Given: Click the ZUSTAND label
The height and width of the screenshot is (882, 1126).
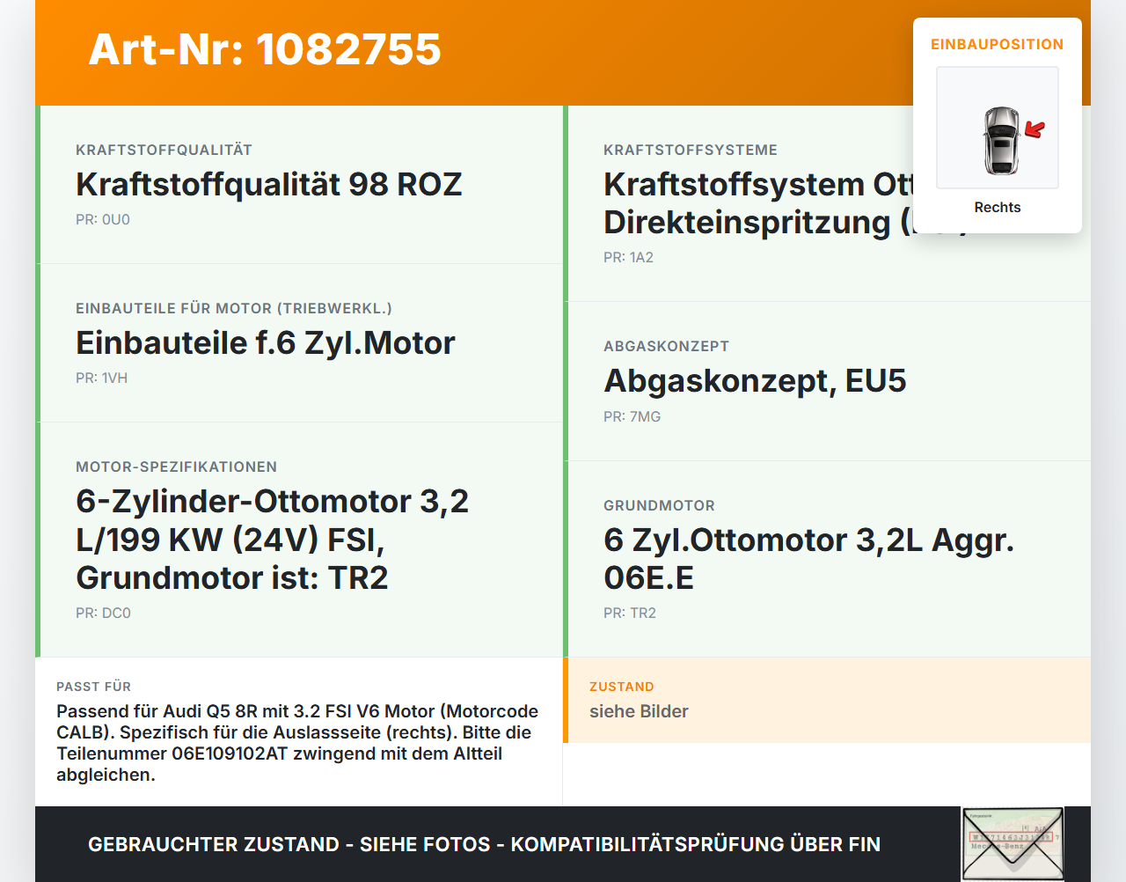Looking at the screenshot, I should 621,687.
